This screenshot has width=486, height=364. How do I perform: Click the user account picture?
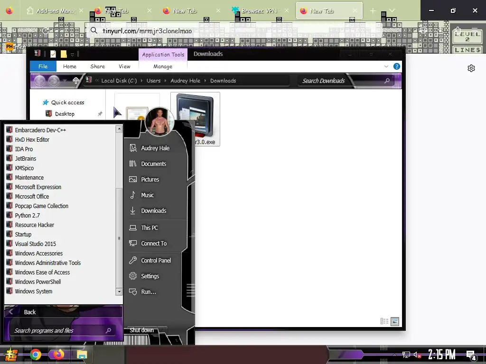coord(159,122)
